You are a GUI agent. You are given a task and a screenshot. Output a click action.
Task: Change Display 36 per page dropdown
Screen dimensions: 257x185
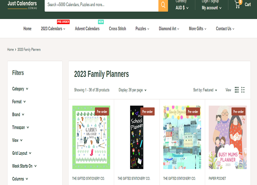(133, 90)
